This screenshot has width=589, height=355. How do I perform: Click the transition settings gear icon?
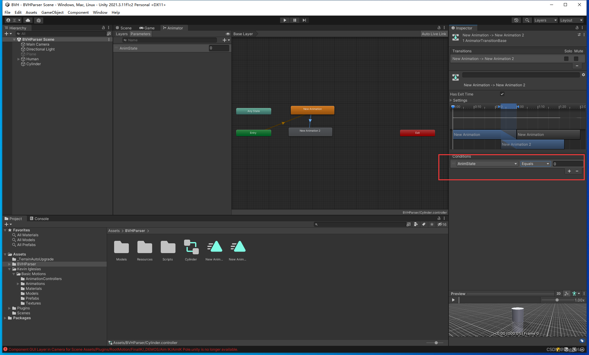tap(583, 75)
